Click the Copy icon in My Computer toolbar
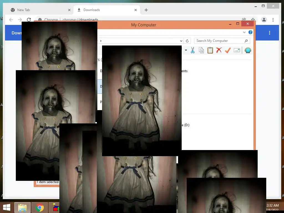The width and height of the screenshot is (284, 213). [x=201, y=50]
